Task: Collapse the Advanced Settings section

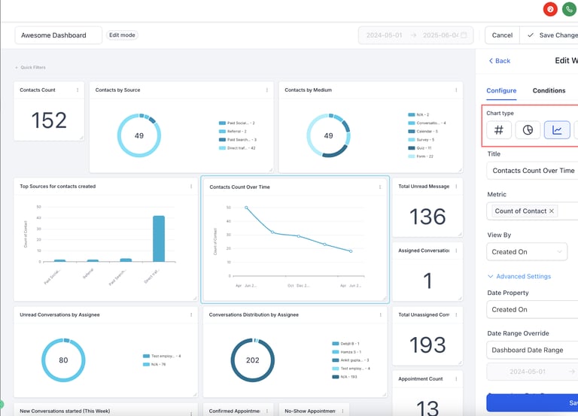Action: [519, 276]
